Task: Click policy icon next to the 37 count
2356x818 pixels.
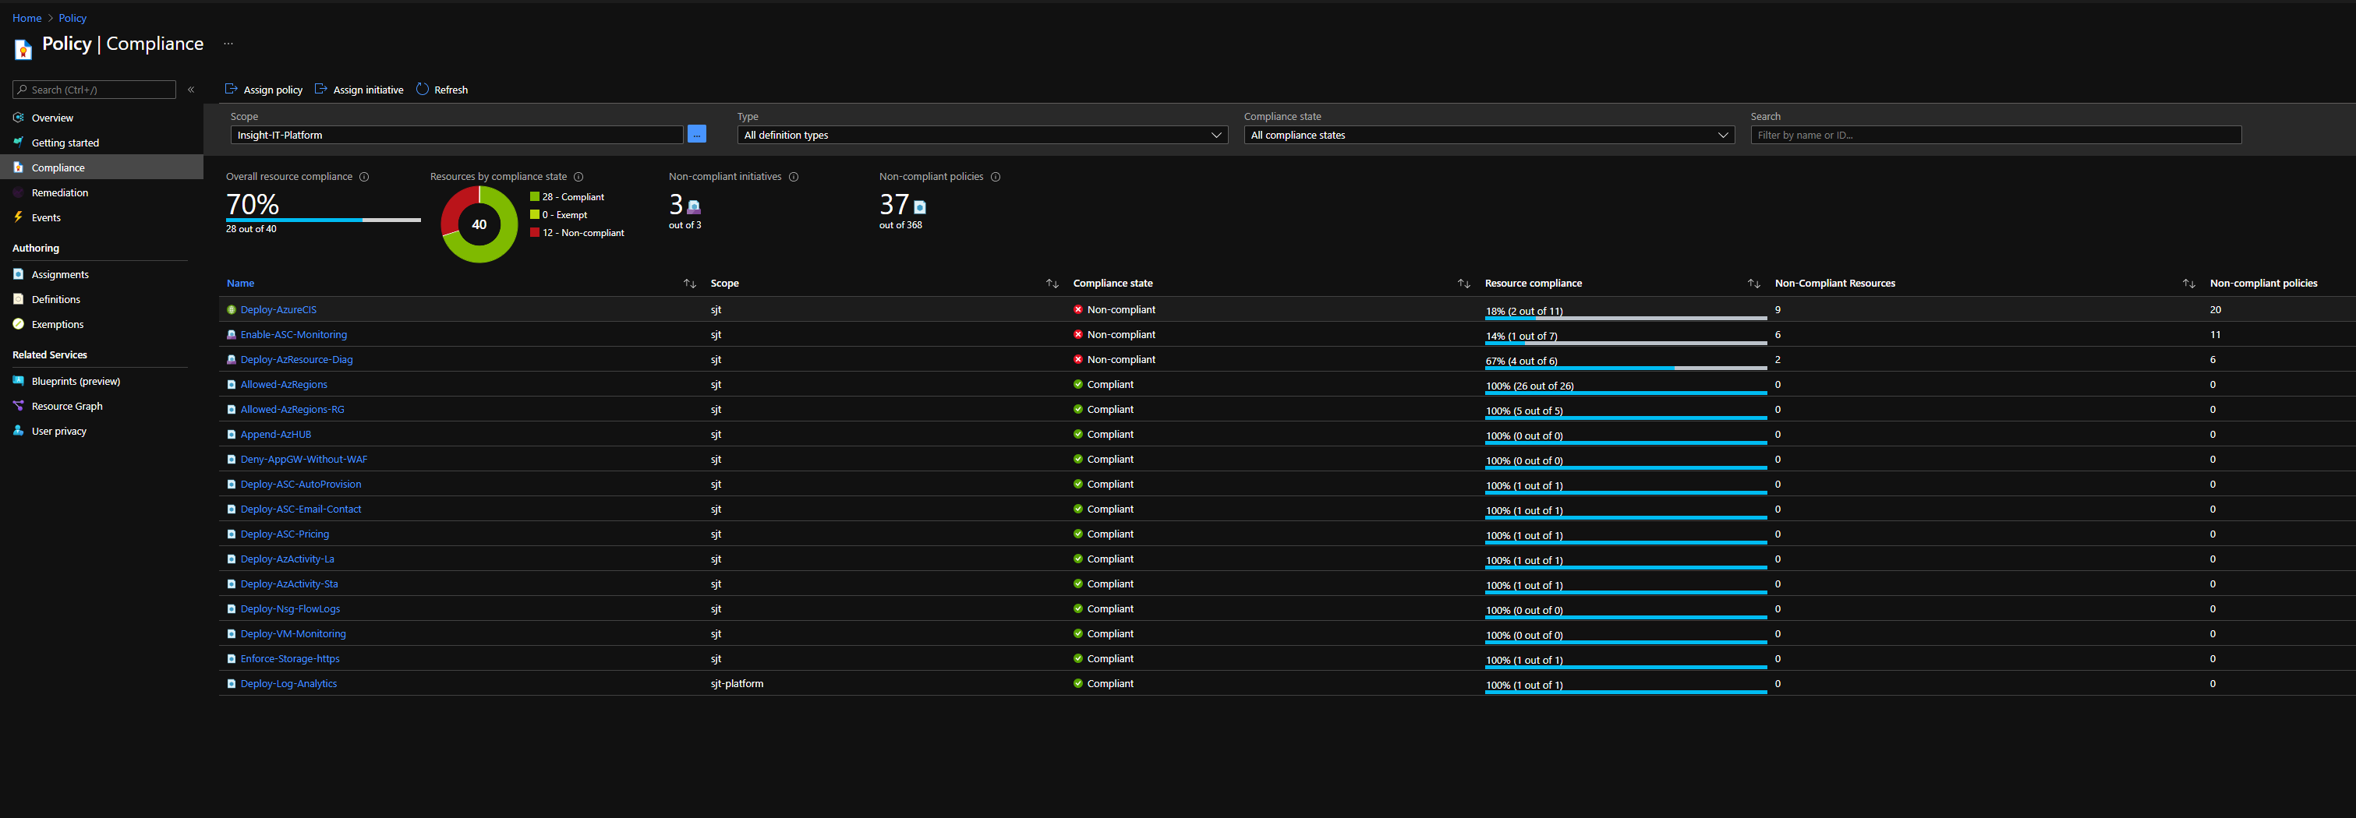Action: click(x=920, y=207)
